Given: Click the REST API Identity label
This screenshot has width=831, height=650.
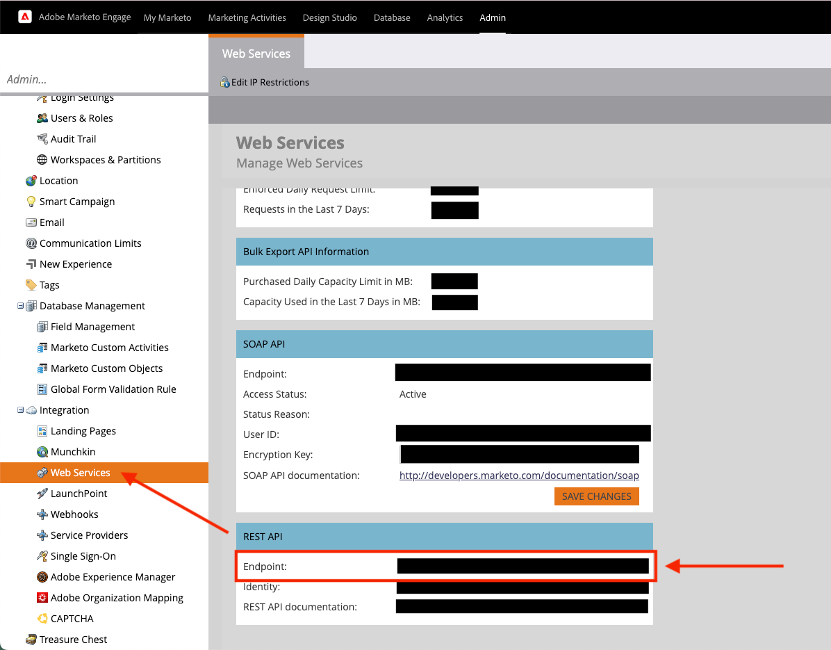Looking at the screenshot, I should (x=261, y=587).
